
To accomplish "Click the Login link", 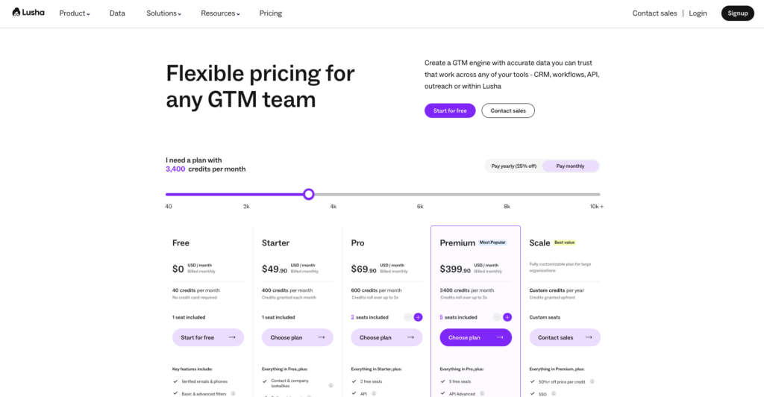I will (698, 13).
